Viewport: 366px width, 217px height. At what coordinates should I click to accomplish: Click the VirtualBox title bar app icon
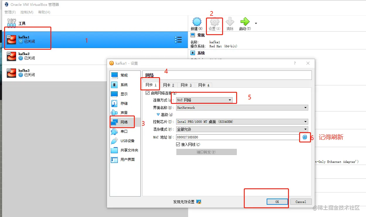point(6,4)
